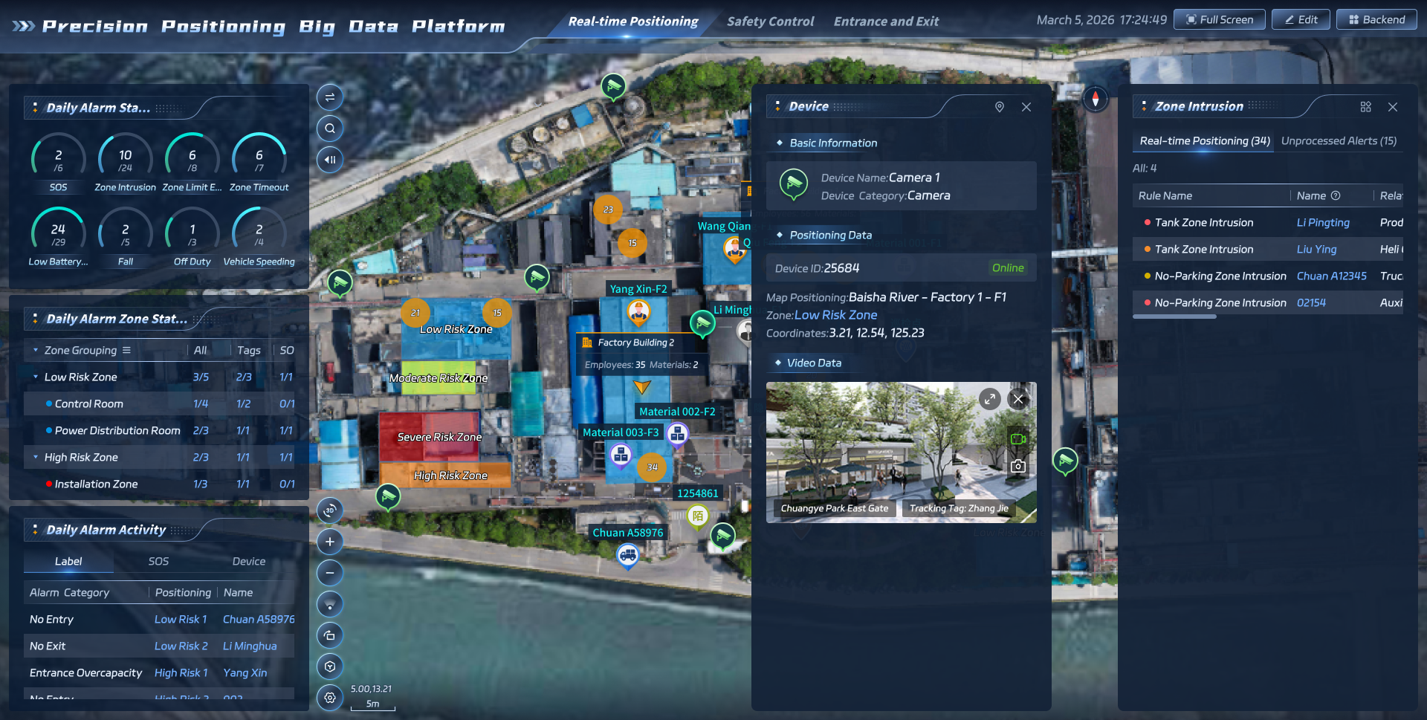Open the Entrance and Exit top tab
The width and height of the screenshot is (1427, 720).
click(x=886, y=22)
